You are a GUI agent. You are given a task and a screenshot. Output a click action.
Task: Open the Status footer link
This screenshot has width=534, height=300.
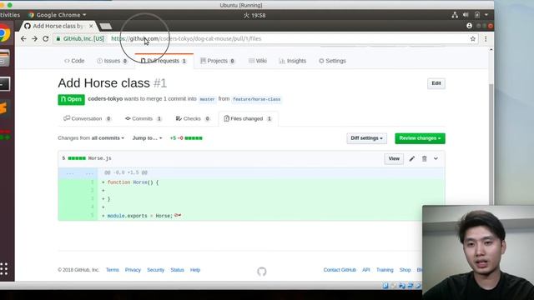[177, 270]
